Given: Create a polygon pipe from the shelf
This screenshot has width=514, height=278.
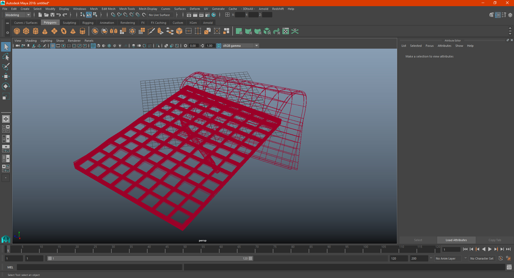Looking at the screenshot, I should (x=82, y=31).
